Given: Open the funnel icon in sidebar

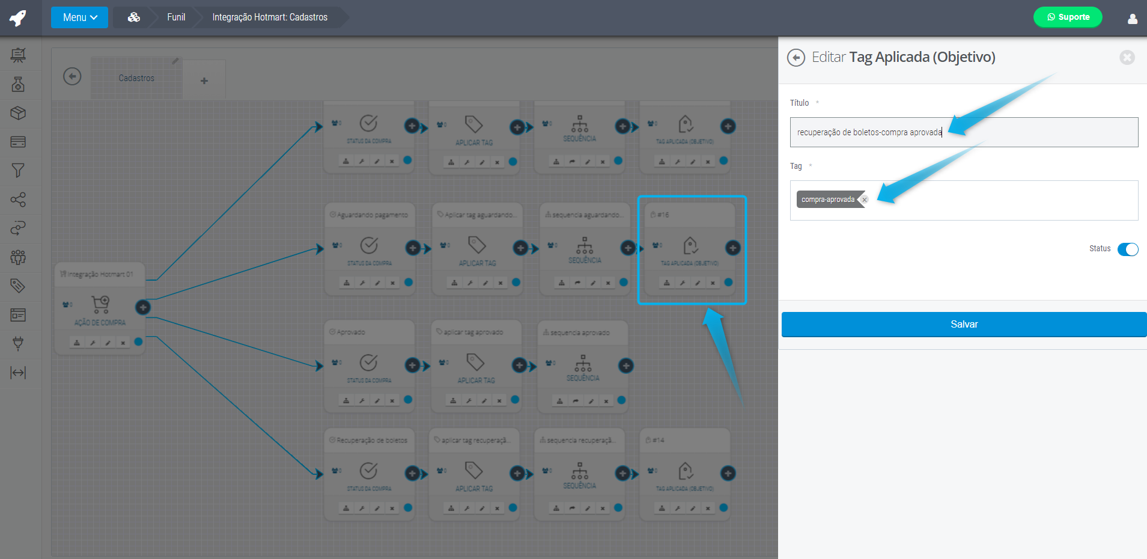Looking at the screenshot, I should point(18,171).
